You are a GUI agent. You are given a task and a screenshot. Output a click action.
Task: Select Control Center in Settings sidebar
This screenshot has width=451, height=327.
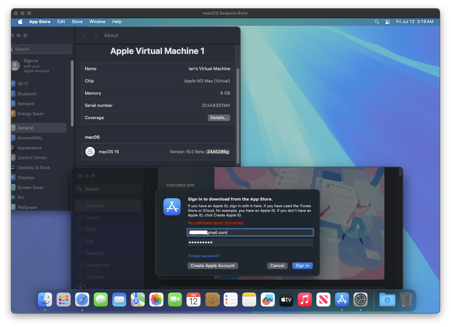coord(39,158)
